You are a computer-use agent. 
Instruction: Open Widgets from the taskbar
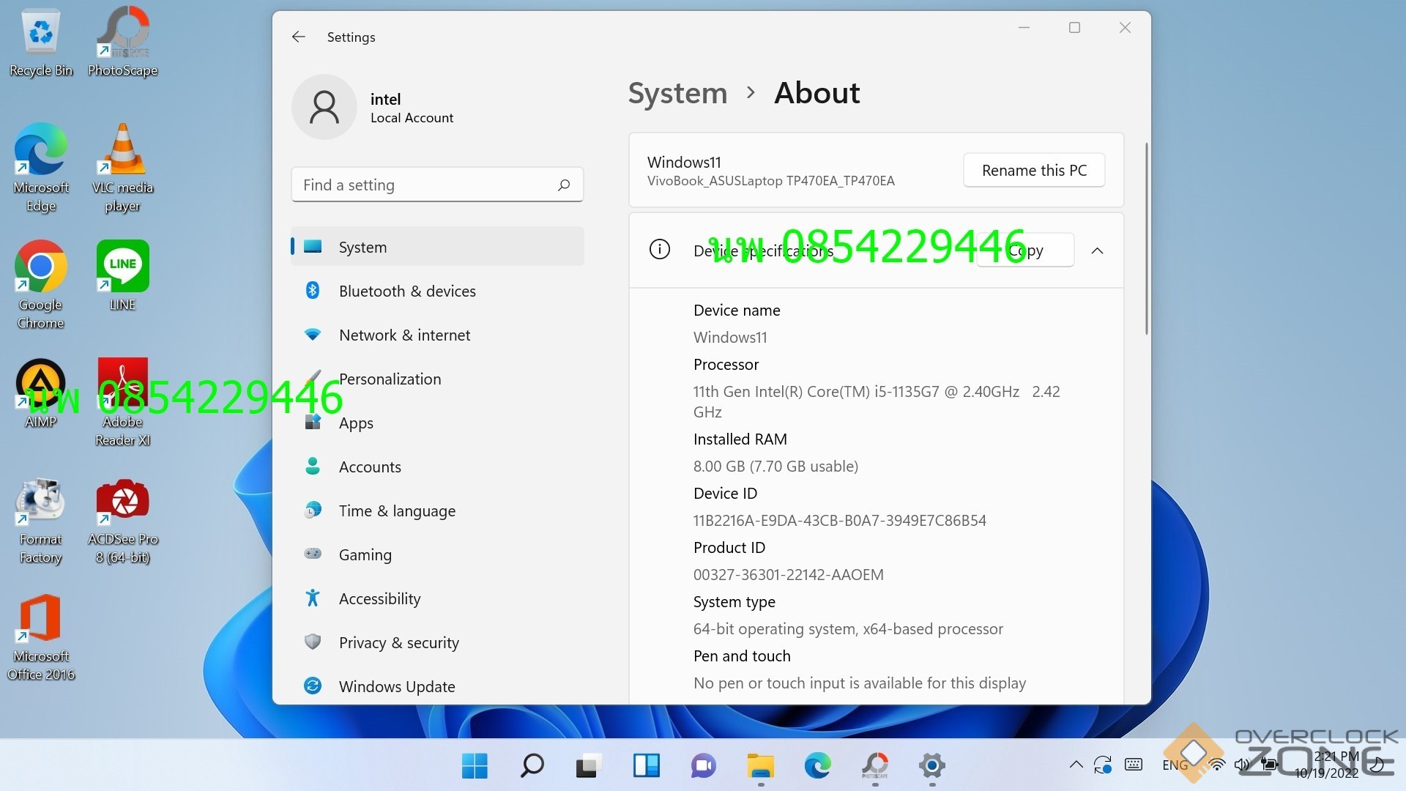[x=646, y=766]
